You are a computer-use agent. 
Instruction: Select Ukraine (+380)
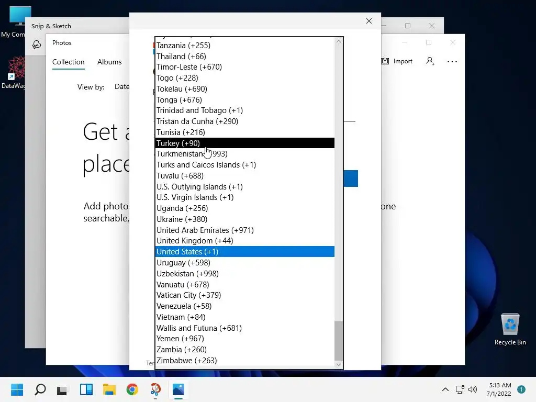[x=245, y=219]
